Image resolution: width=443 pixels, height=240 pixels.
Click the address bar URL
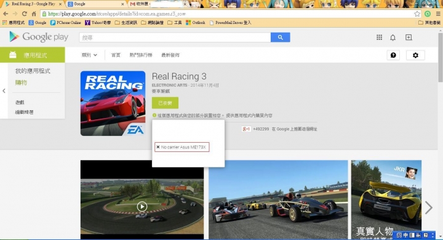(x=117, y=14)
